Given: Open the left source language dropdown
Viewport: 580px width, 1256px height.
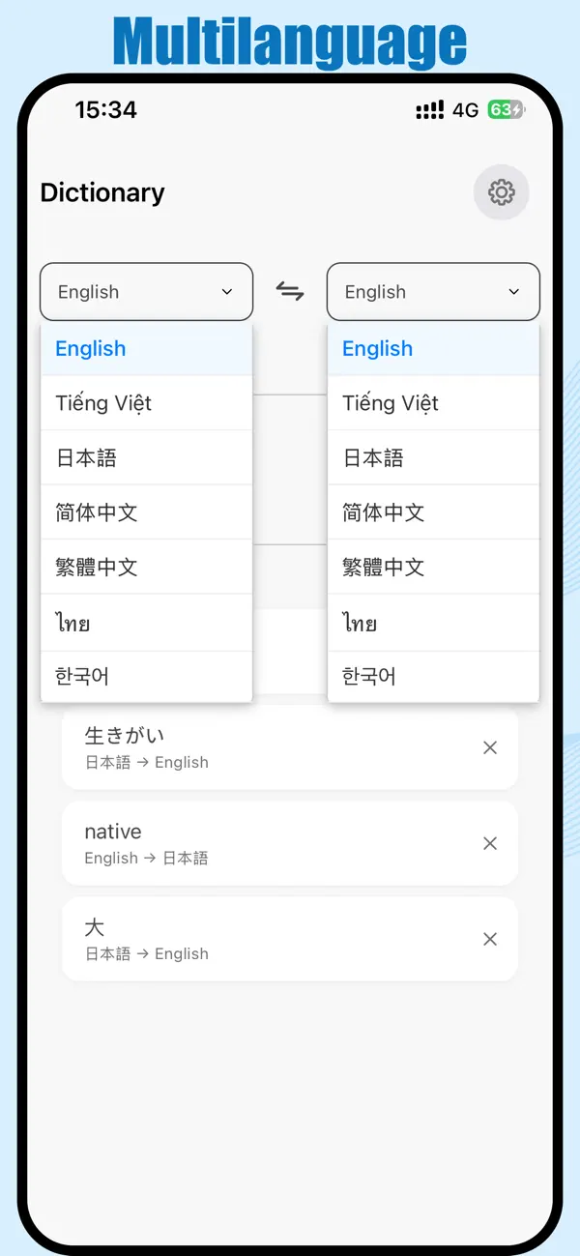Looking at the screenshot, I should click(146, 291).
